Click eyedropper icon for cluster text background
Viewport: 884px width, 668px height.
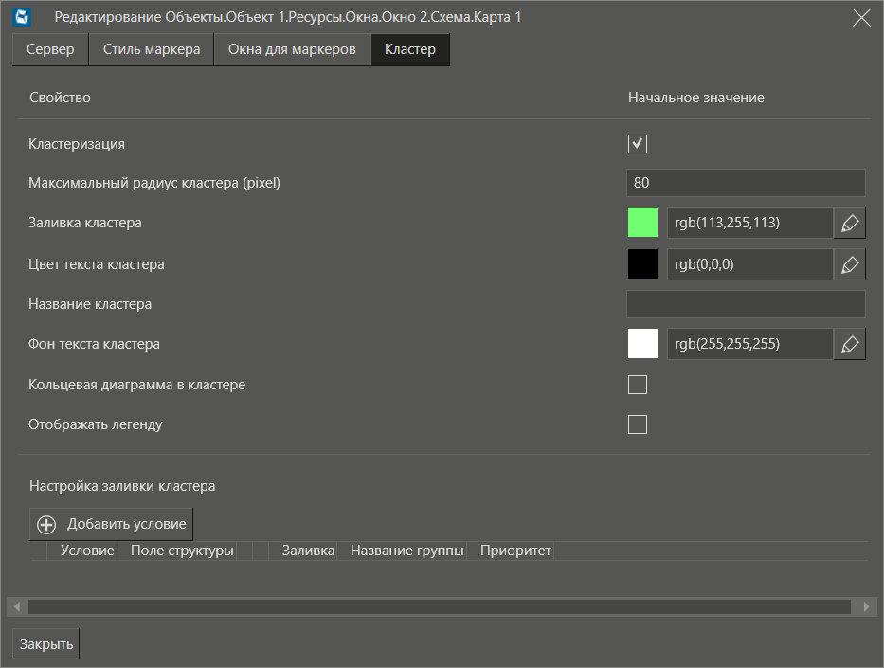click(x=850, y=345)
